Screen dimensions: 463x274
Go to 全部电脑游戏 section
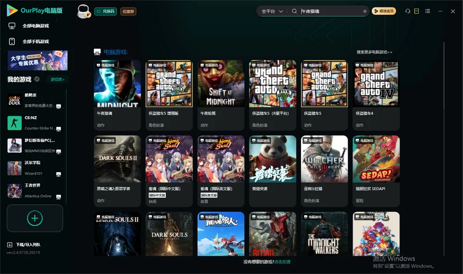click(x=29, y=26)
